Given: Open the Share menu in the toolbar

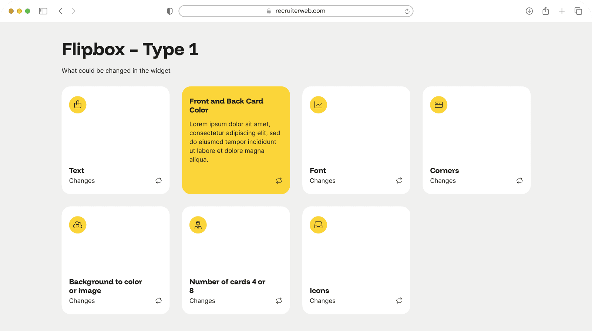Looking at the screenshot, I should point(545,11).
